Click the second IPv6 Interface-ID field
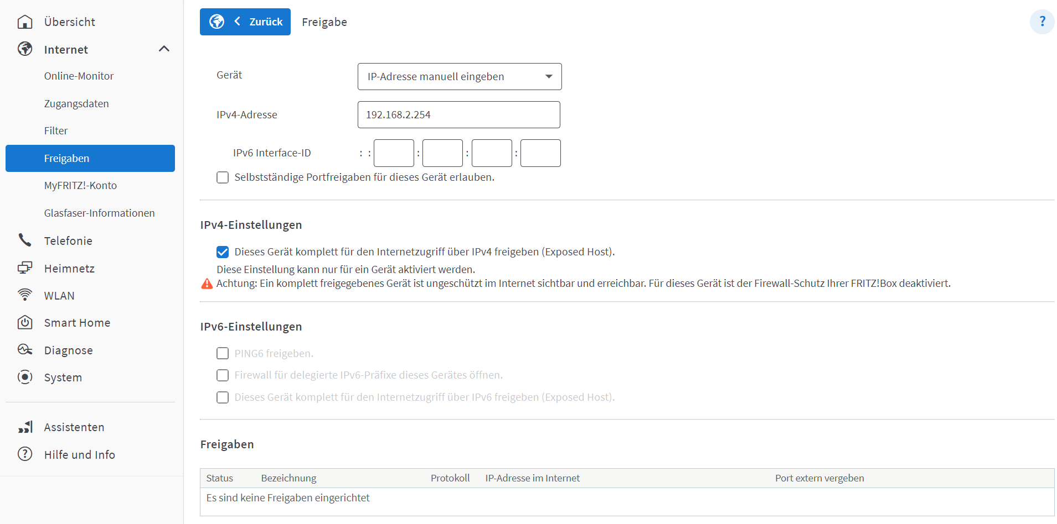1057x524 pixels. [442, 153]
